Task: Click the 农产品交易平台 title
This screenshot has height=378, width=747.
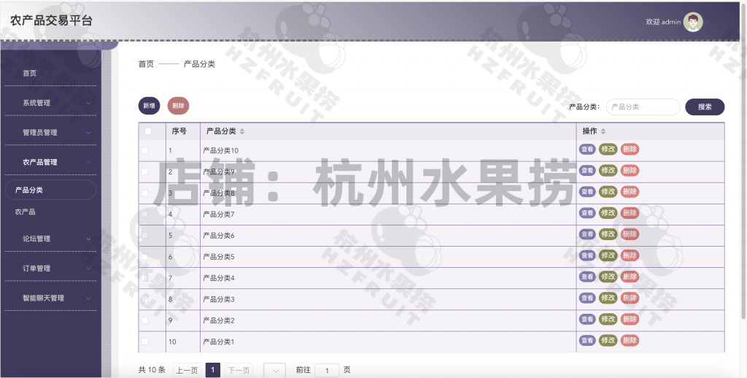Action: (52, 20)
